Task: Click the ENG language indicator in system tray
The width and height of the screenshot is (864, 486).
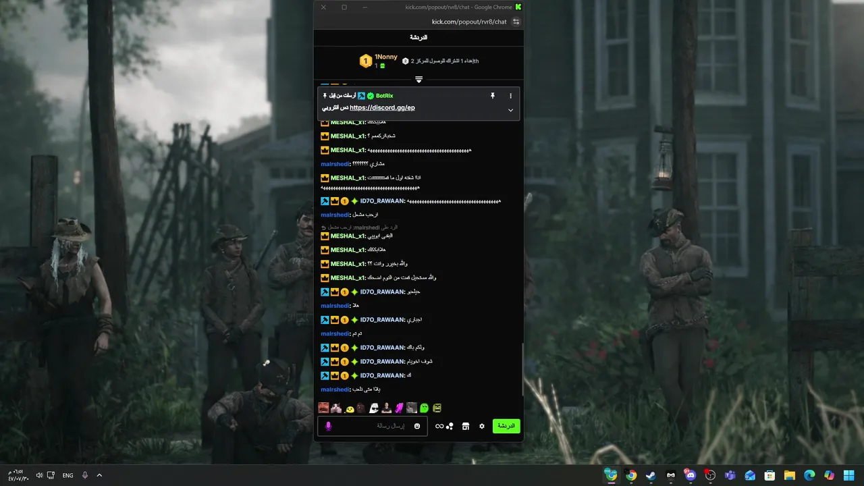Action: tap(67, 475)
